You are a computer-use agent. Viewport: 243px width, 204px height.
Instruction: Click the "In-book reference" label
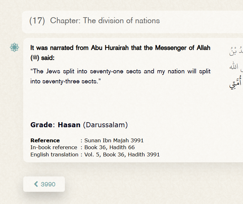[54, 147]
